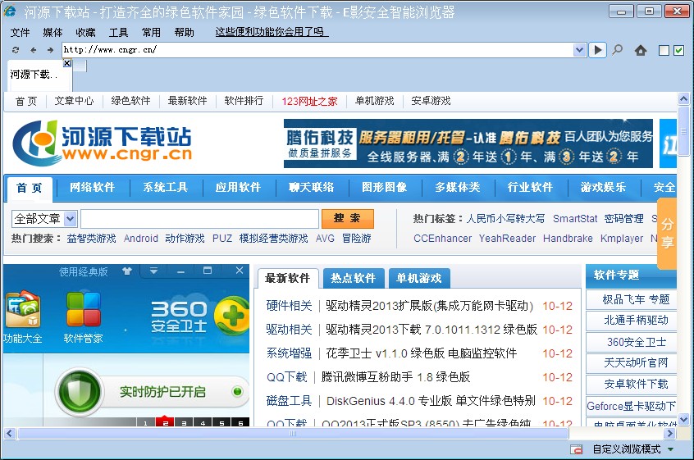Open the 聊天联络 category

(x=312, y=188)
